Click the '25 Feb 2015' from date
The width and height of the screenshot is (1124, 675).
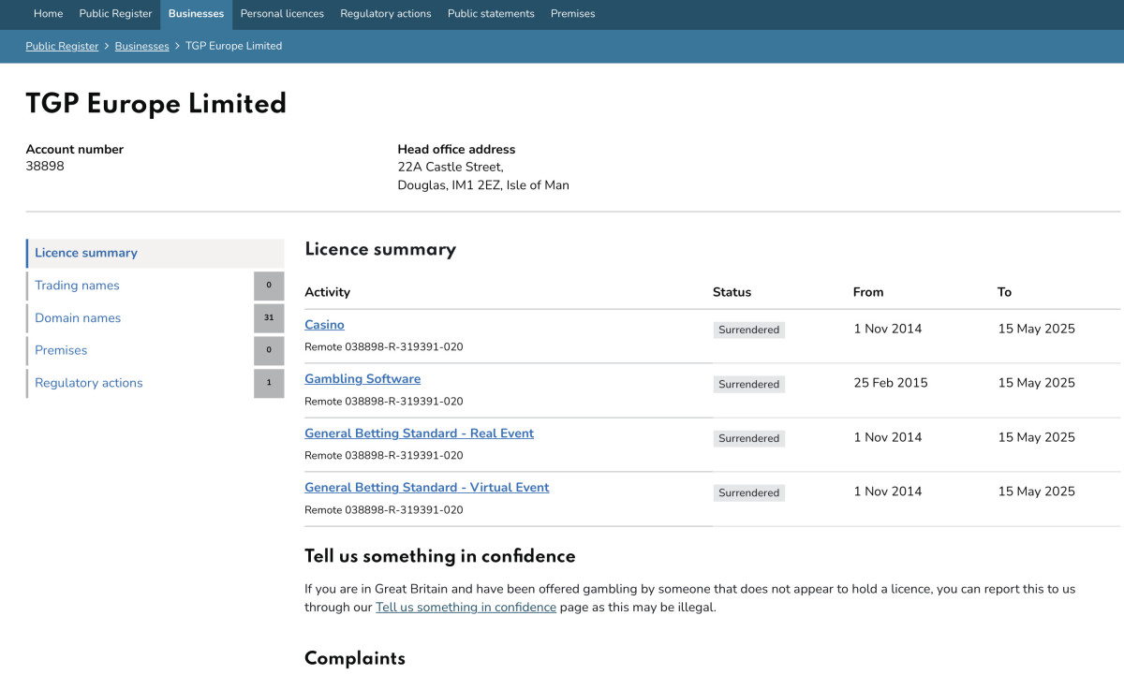(890, 383)
